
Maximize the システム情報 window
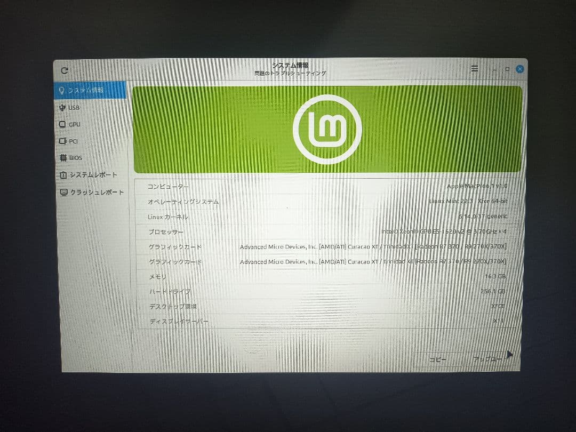click(x=507, y=69)
